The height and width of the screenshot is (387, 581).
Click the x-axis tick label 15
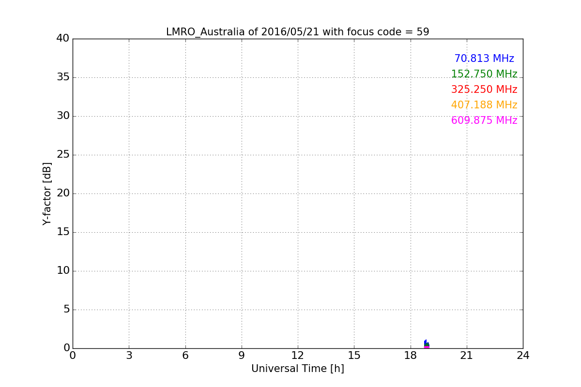tap(354, 356)
